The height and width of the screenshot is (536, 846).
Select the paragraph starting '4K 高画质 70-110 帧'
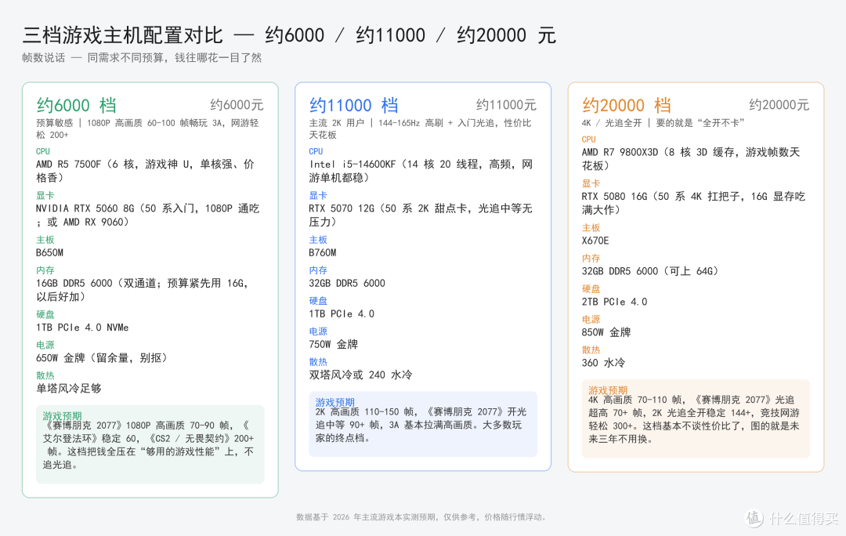694,419
